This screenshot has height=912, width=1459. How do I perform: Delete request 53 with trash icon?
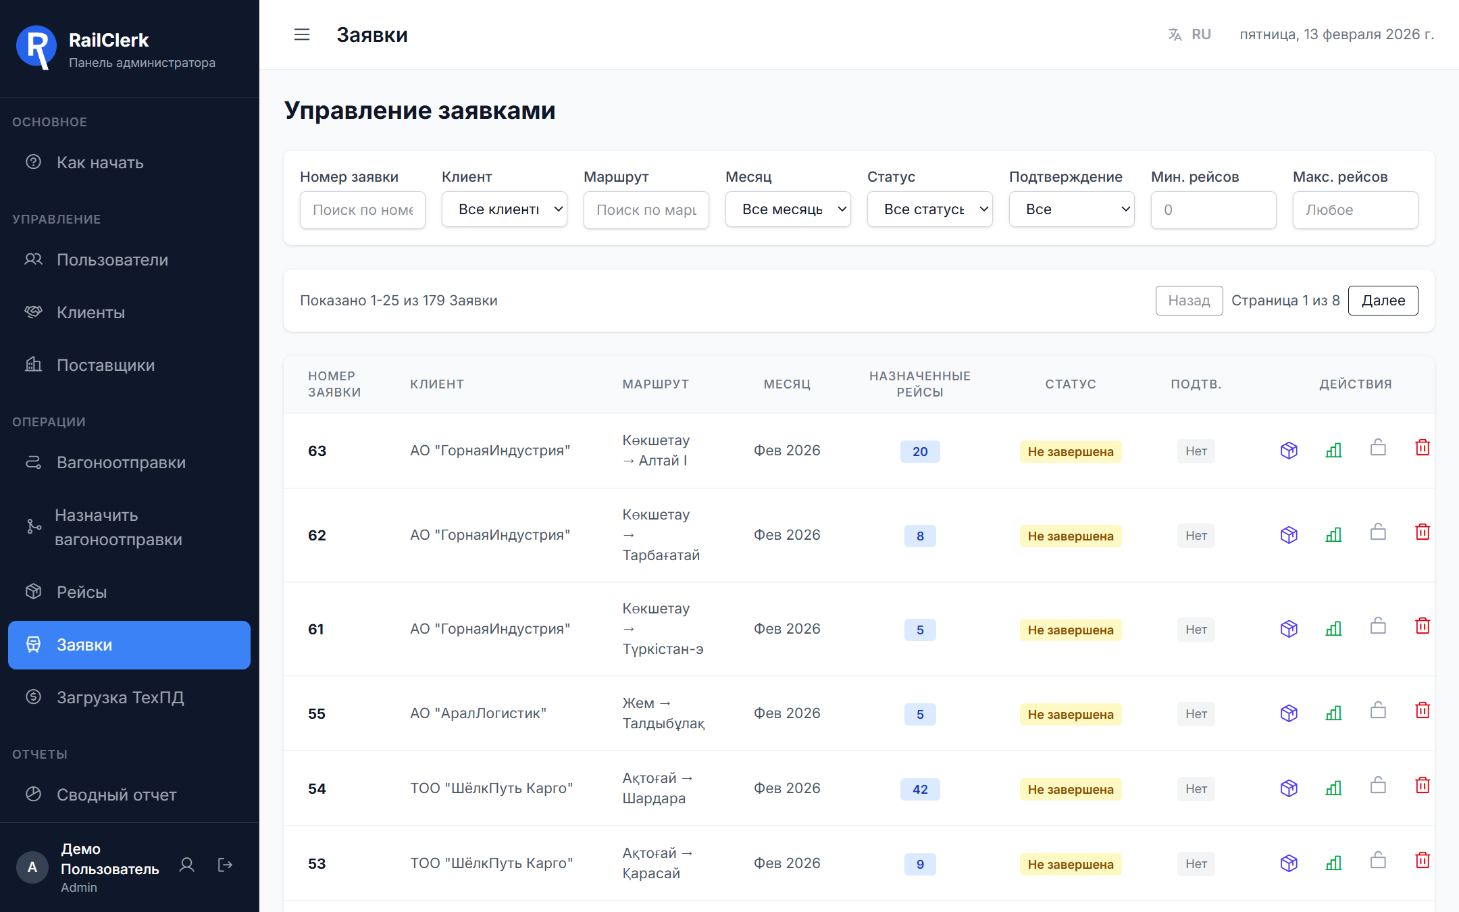click(1423, 861)
